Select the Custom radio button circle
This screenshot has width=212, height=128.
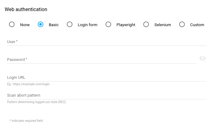182,24
